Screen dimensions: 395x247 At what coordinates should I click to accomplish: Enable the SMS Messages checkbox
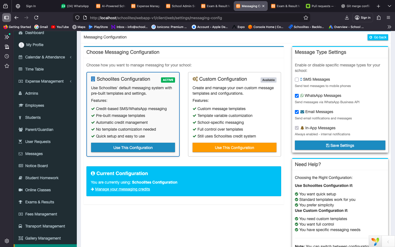click(297, 79)
